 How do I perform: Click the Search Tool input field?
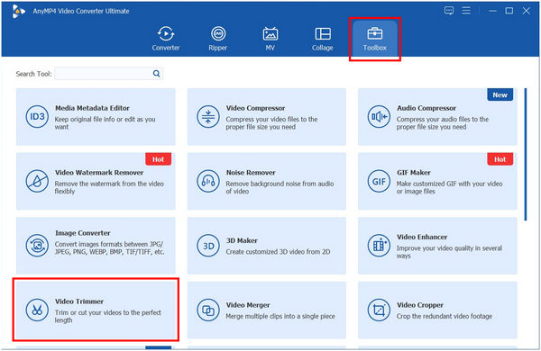[x=109, y=74]
